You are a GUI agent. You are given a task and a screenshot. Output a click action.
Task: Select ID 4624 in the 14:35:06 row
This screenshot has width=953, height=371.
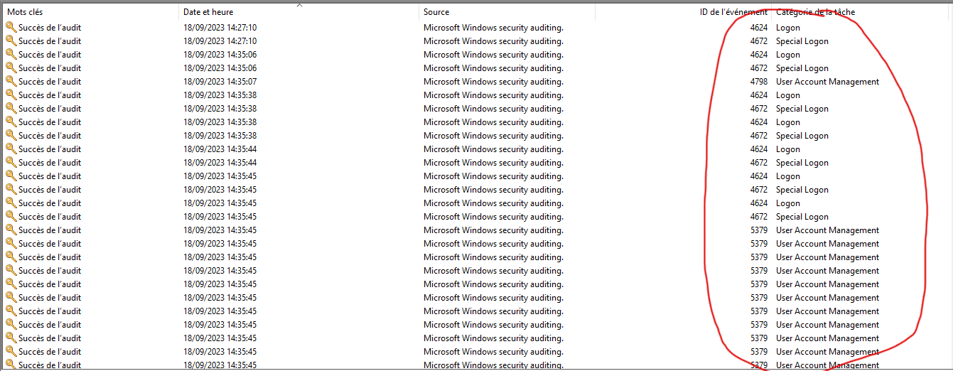click(x=758, y=55)
